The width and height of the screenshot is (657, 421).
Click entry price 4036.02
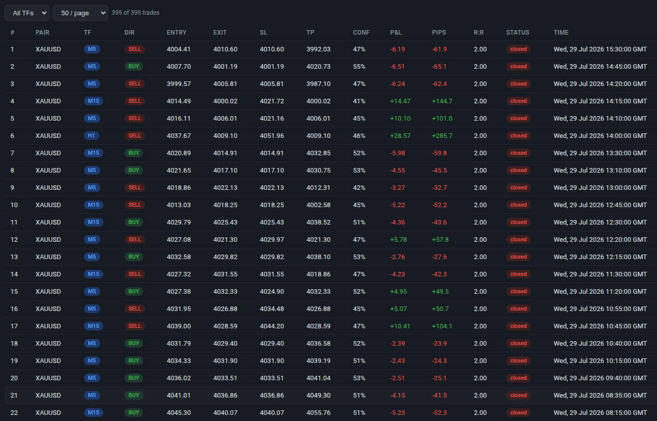(x=179, y=378)
